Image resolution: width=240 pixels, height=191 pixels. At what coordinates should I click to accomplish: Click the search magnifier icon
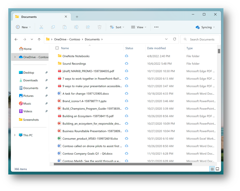(185, 39)
